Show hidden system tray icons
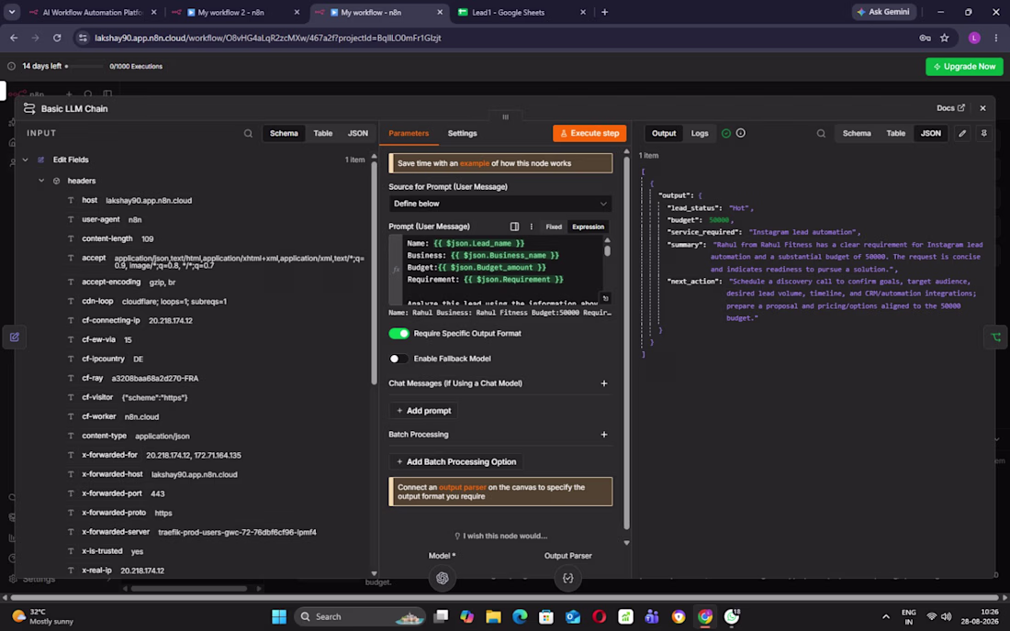1010x631 pixels. coord(886,617)
